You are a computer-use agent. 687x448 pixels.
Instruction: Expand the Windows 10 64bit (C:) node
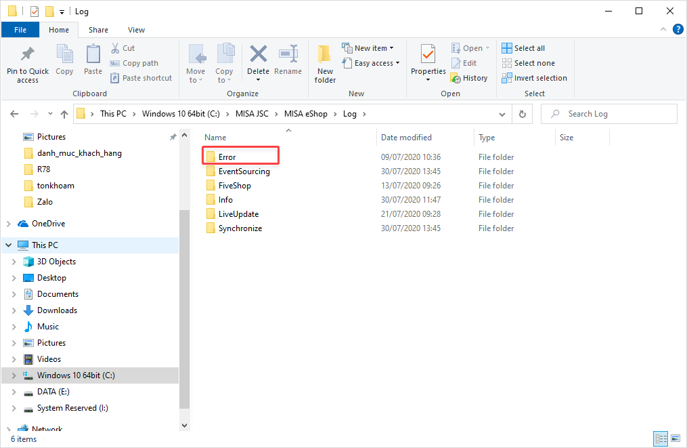point(14,375)
